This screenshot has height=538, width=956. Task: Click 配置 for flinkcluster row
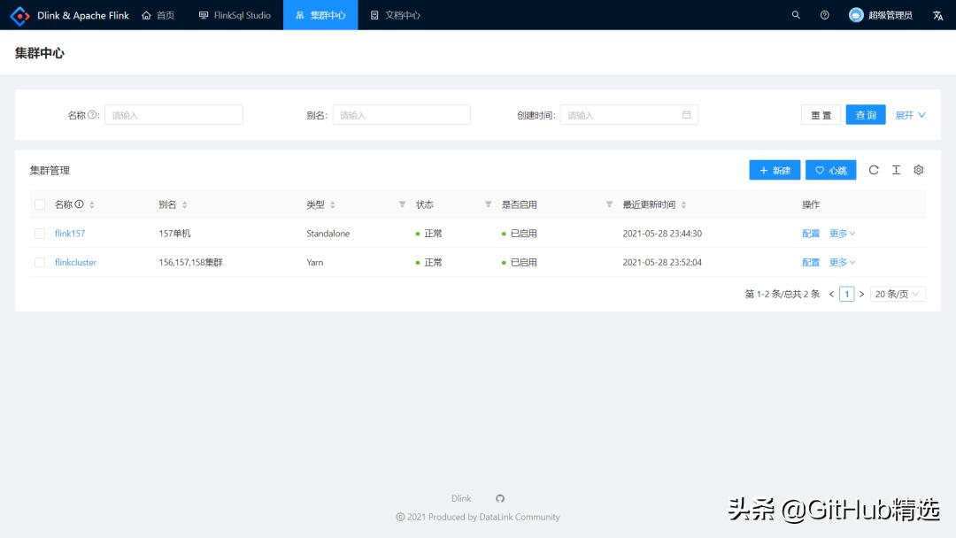coord(810,263)
